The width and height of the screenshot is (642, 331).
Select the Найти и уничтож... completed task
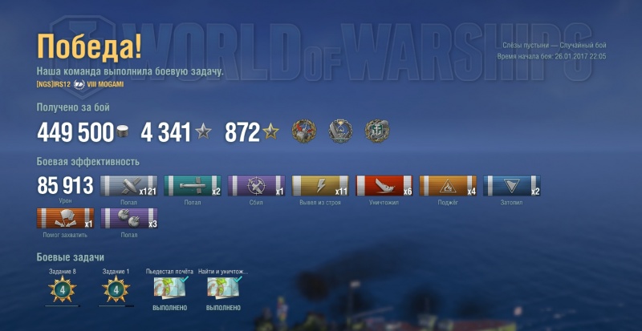coord(224,287)
